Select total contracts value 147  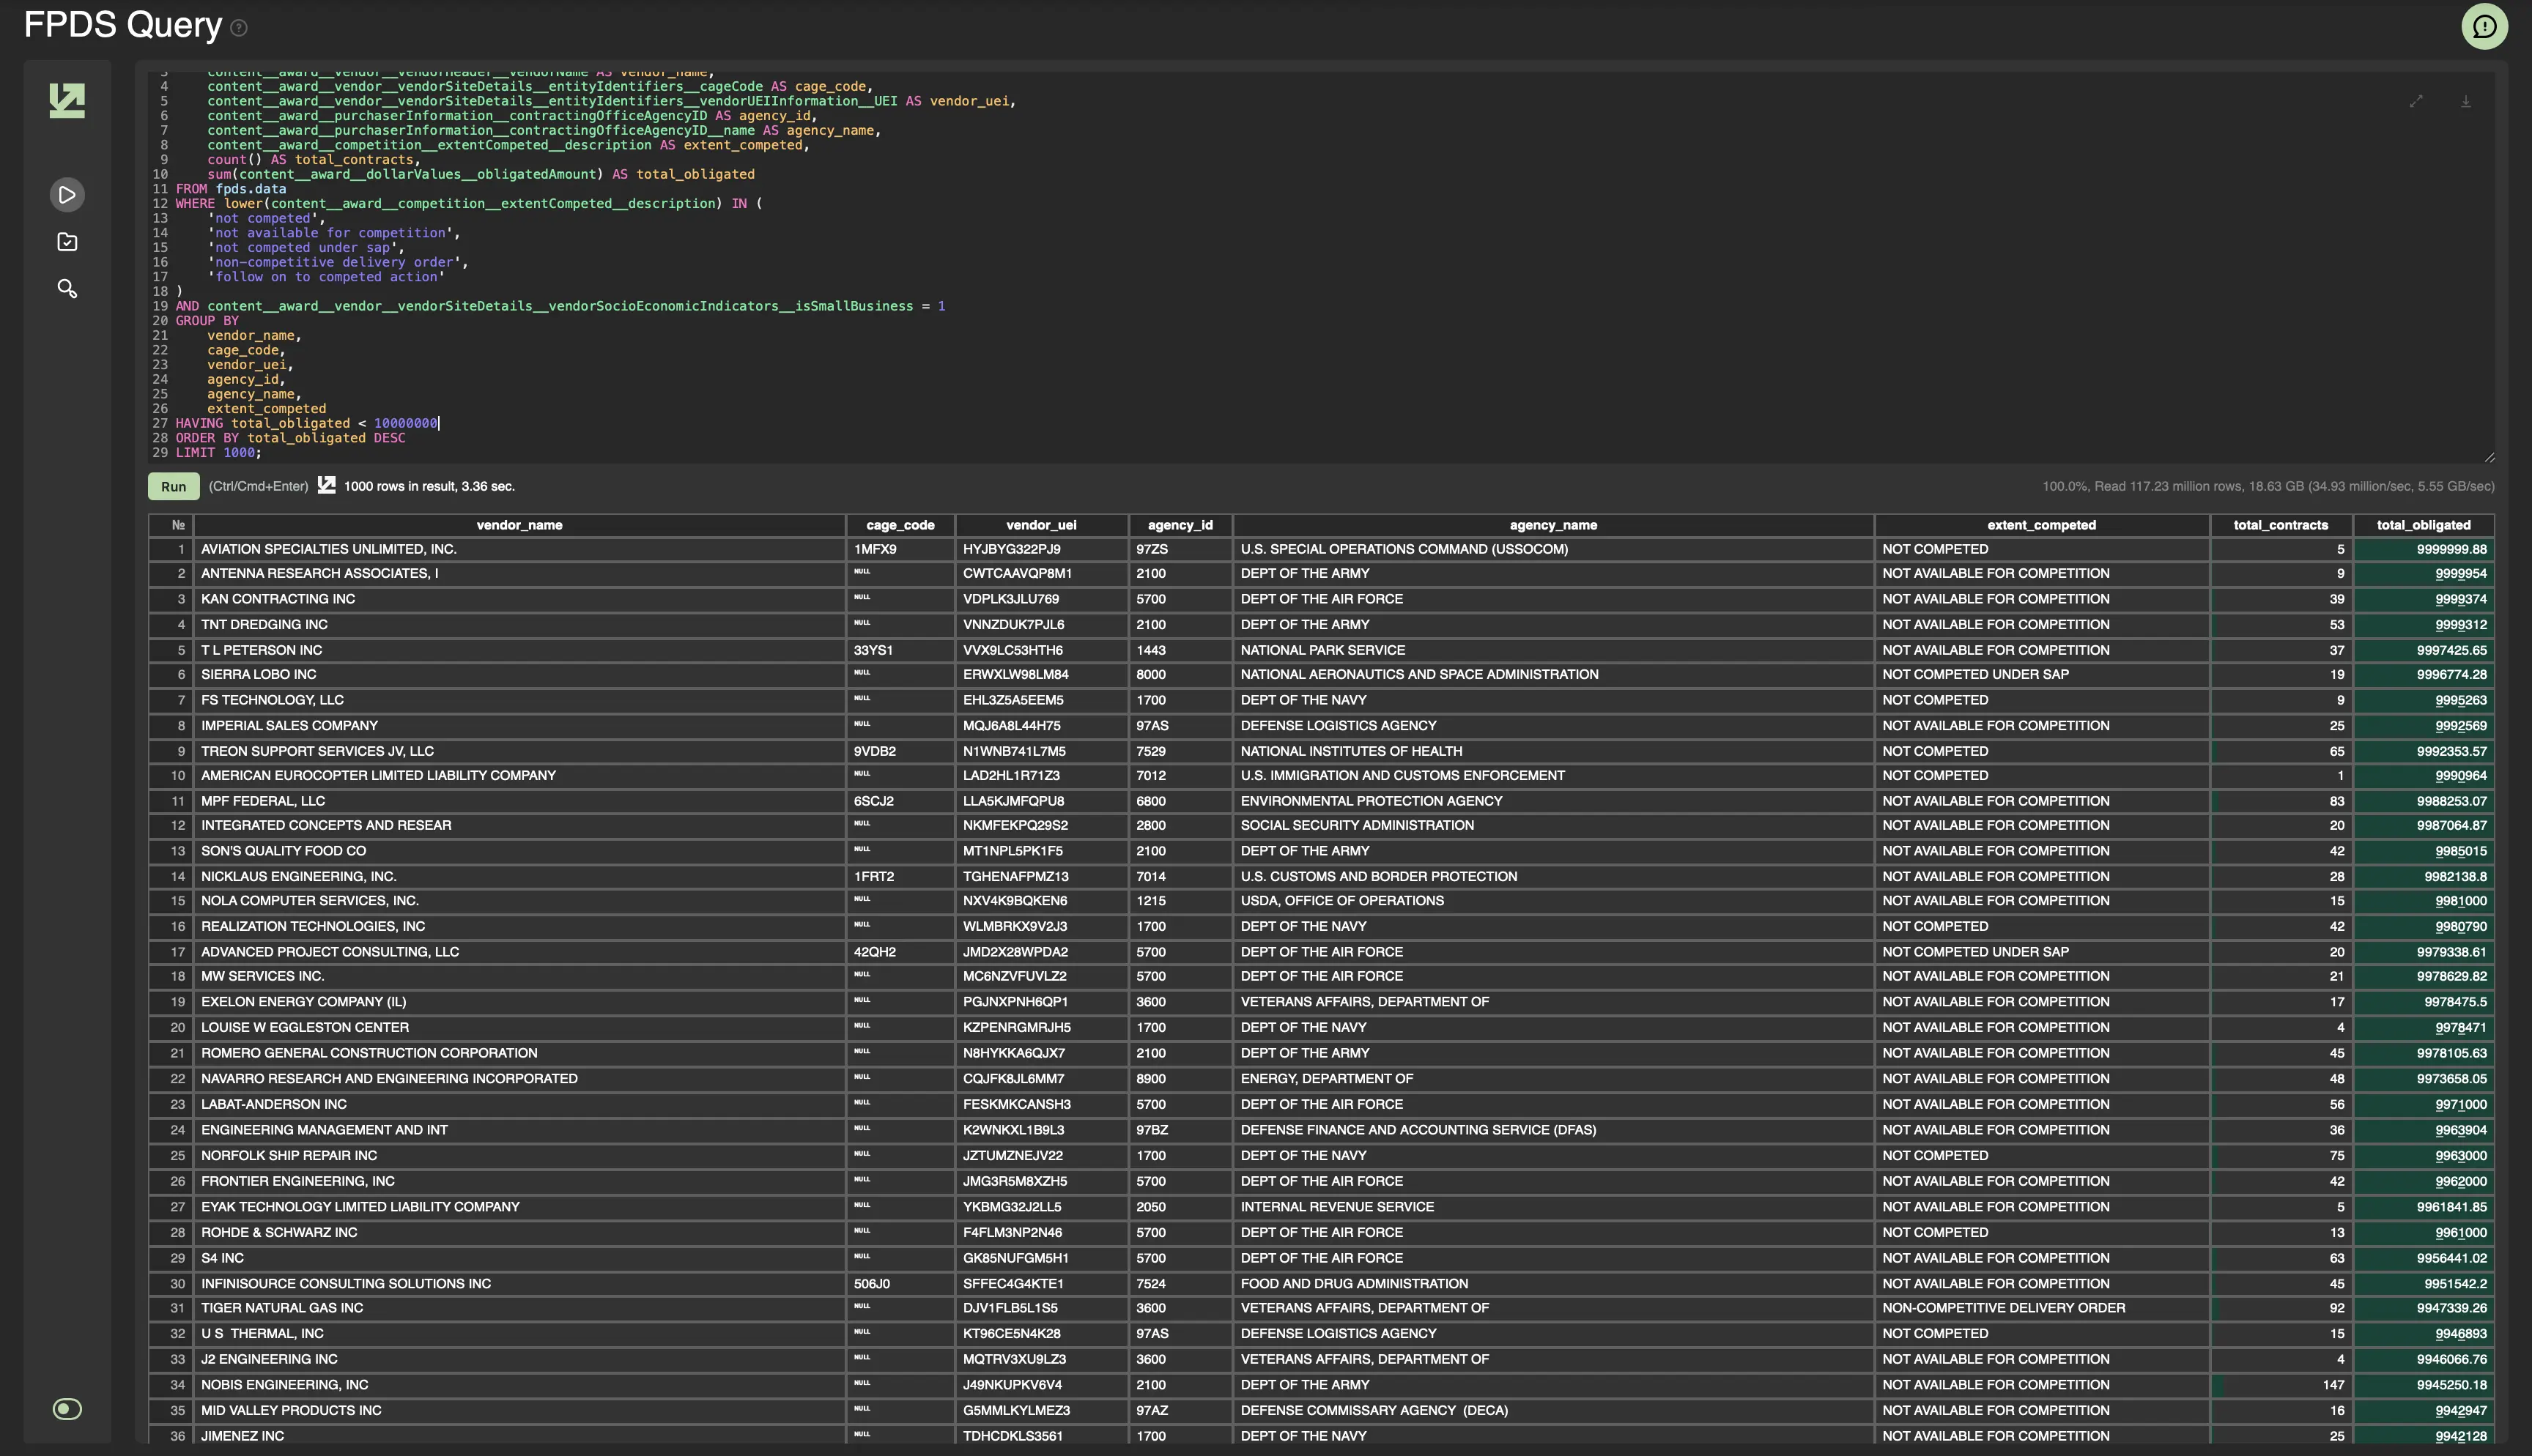click(x=2280, y=1385)
